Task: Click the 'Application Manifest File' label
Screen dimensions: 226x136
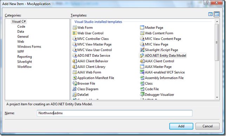Action: pyautogui.click(x=95, y=78)
